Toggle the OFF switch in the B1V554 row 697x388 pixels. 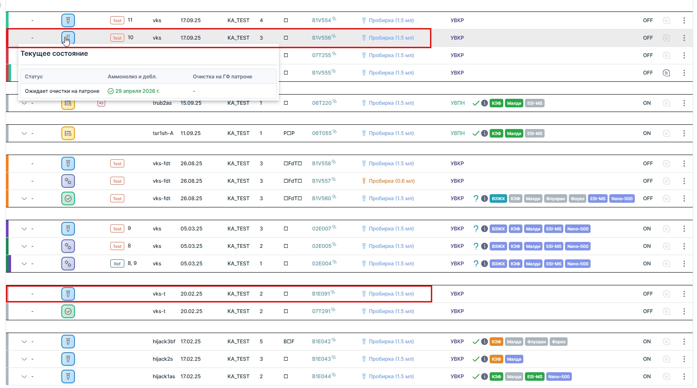[648, 20]
